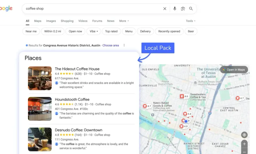256x154 pixels.
Task: Select the All tab
Action: coord(27,21)
